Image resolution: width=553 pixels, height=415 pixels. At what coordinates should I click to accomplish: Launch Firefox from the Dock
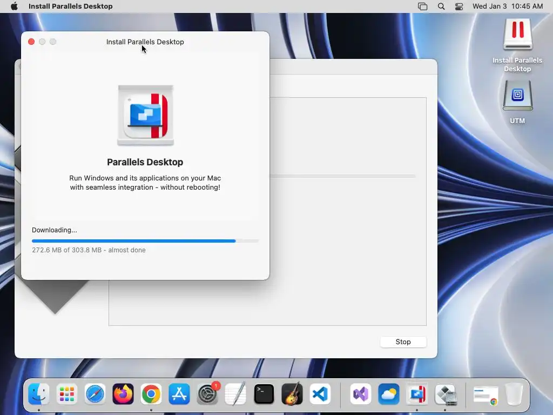(x=123, y=394)
